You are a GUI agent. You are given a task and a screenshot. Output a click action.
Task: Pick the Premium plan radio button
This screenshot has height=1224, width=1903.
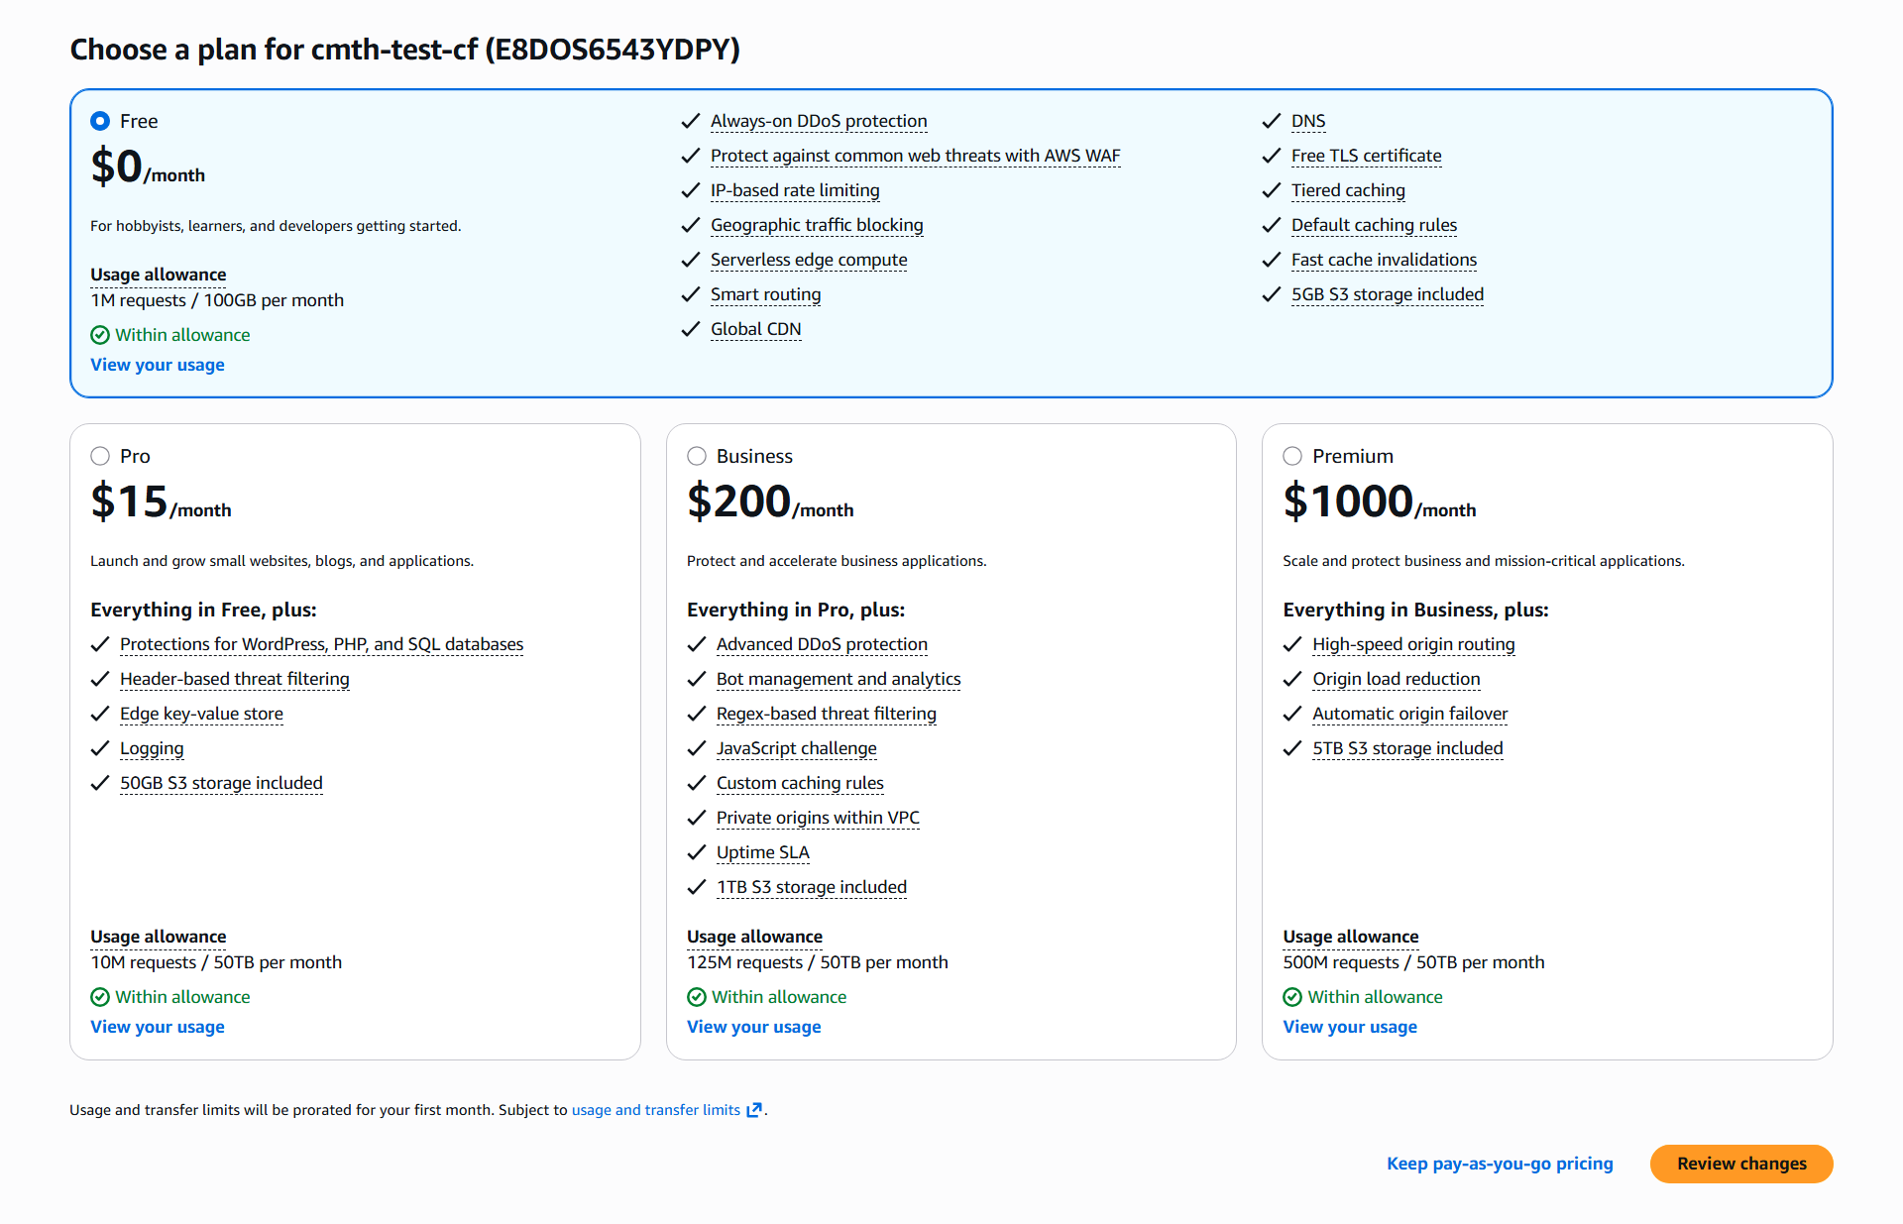[1292, 456]
